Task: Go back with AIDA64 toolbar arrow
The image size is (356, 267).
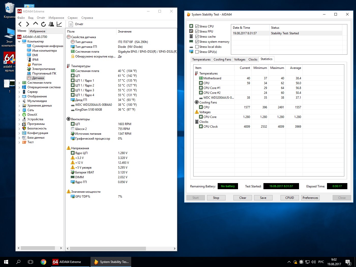Action: [20, 24]
